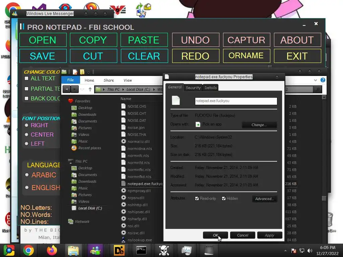Toggle the Hidden attribute checkbox

click(223, 198)
